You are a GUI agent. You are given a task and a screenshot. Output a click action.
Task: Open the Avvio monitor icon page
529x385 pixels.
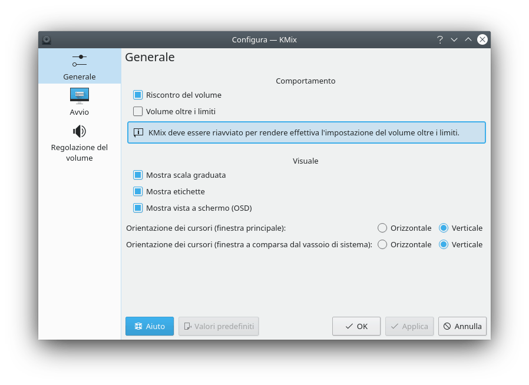tap(80, 95)
